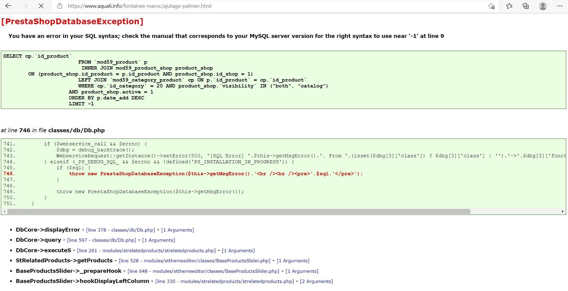
Task: Open DbCore->query line 597 link
Action: tap(102, 240)
